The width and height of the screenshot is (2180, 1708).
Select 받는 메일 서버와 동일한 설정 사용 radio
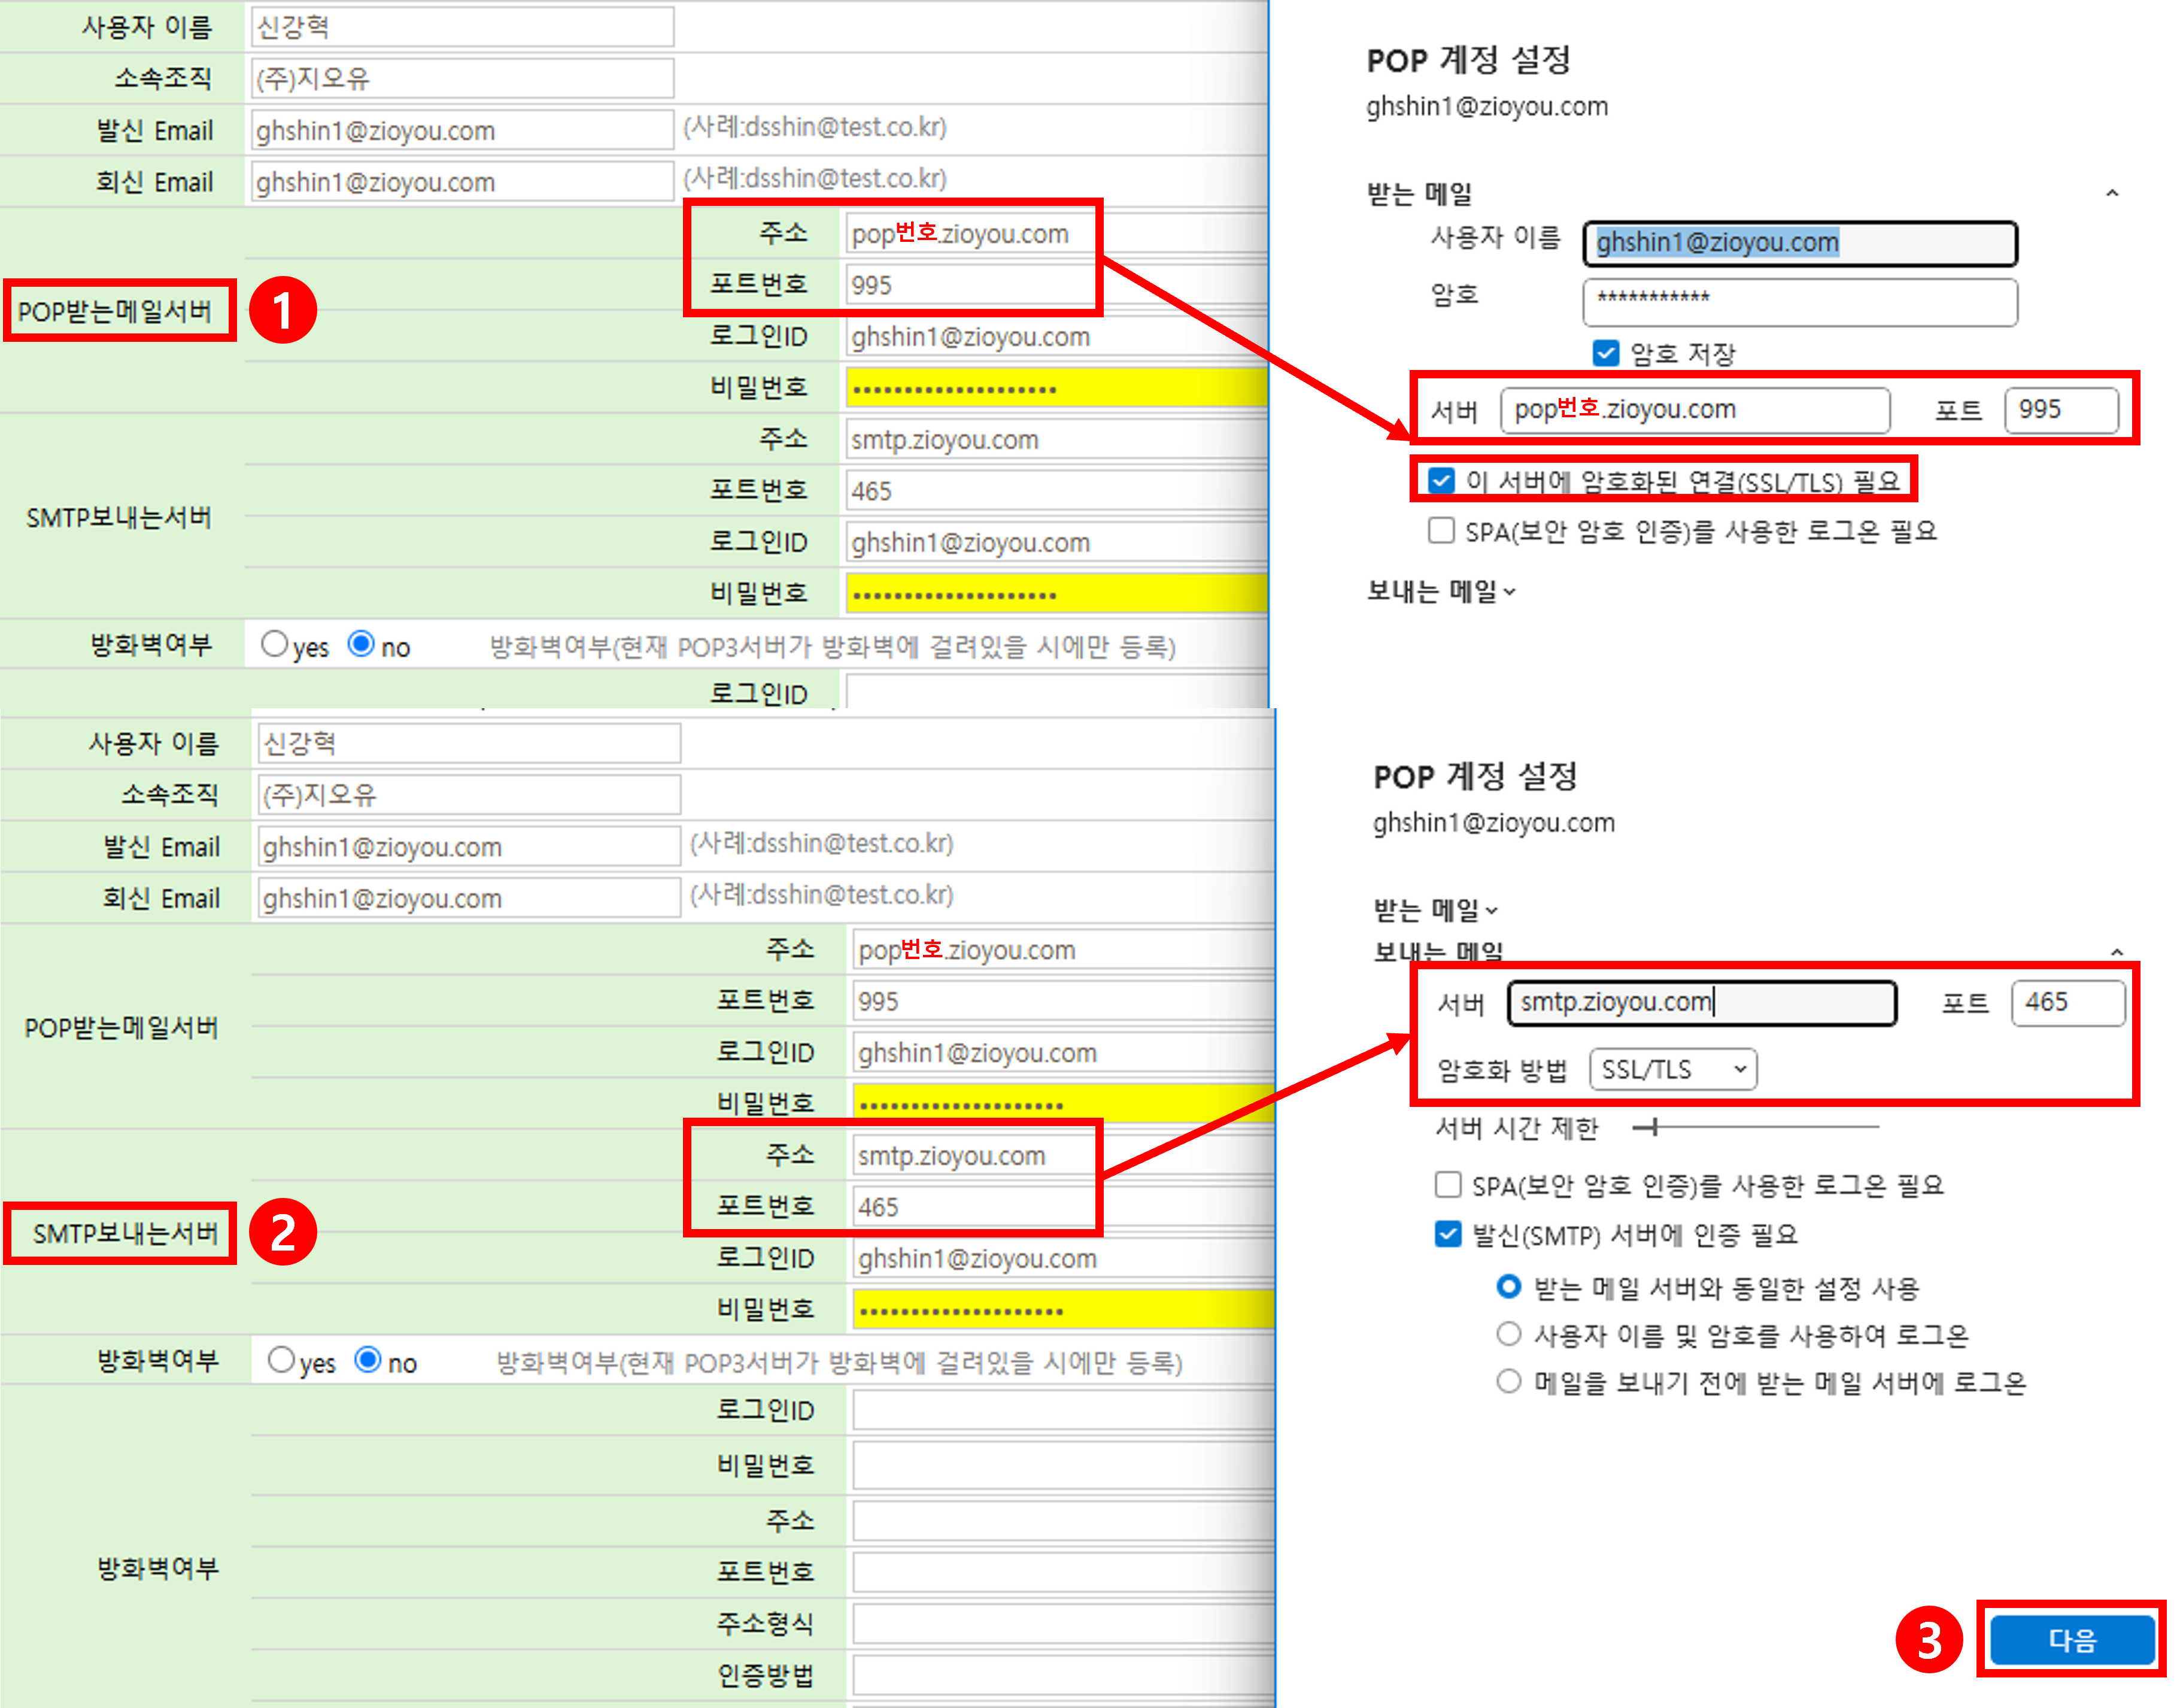1508,1286
